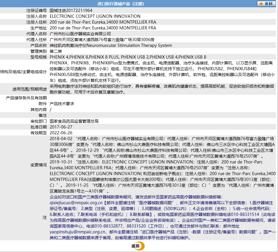
Task: Click the email qixiejiucuo@nmpaic.org.cn
Action: point(76,203)
